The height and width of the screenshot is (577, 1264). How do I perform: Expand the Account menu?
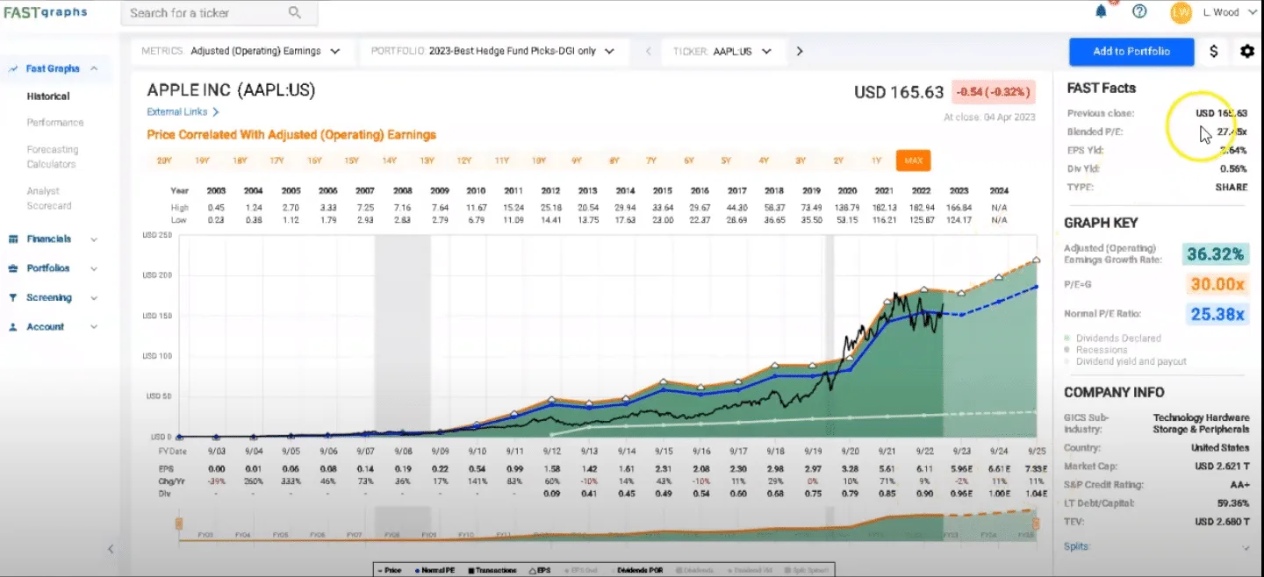click(94, 327)
